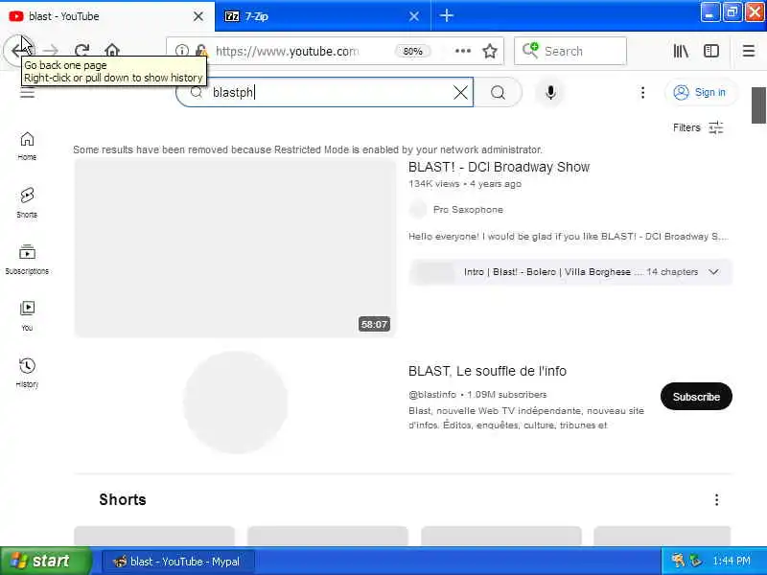The width and height of the screenshot is (767, 575).
Task: Go to YouTube Home in sidebar
Action: [x=27, y=146]
